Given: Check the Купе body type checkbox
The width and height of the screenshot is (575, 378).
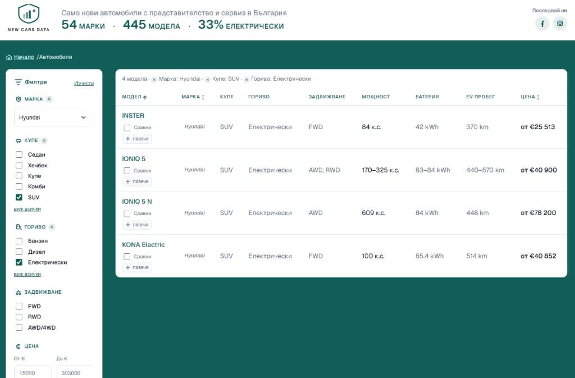Looking at the screenshot, I should point(19,176).
